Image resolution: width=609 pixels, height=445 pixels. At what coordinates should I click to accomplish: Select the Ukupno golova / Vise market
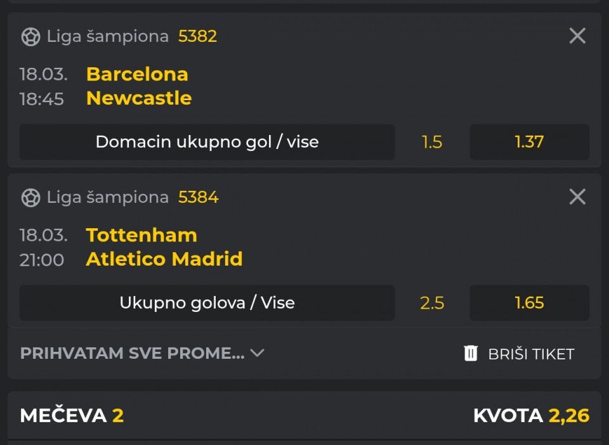click(207, 303)
